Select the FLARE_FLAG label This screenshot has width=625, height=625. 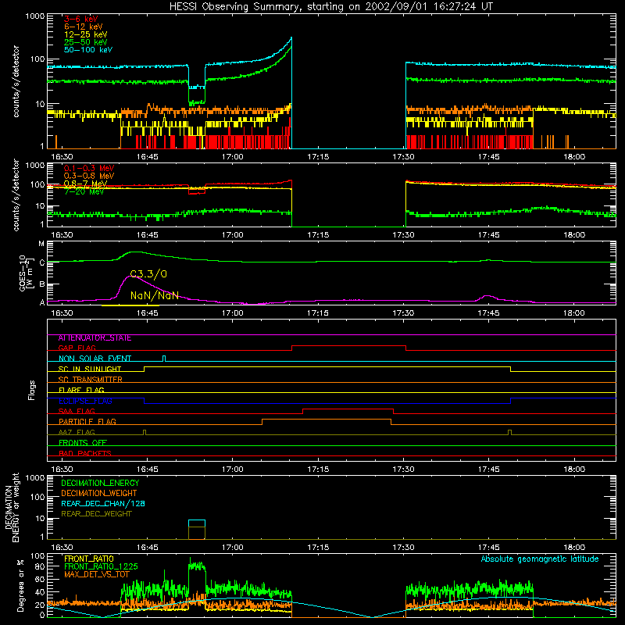(x=81, y=390)
